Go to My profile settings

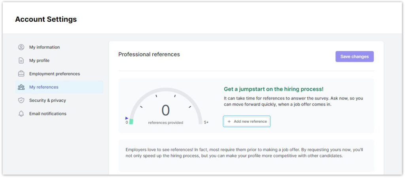coord(39,61)
